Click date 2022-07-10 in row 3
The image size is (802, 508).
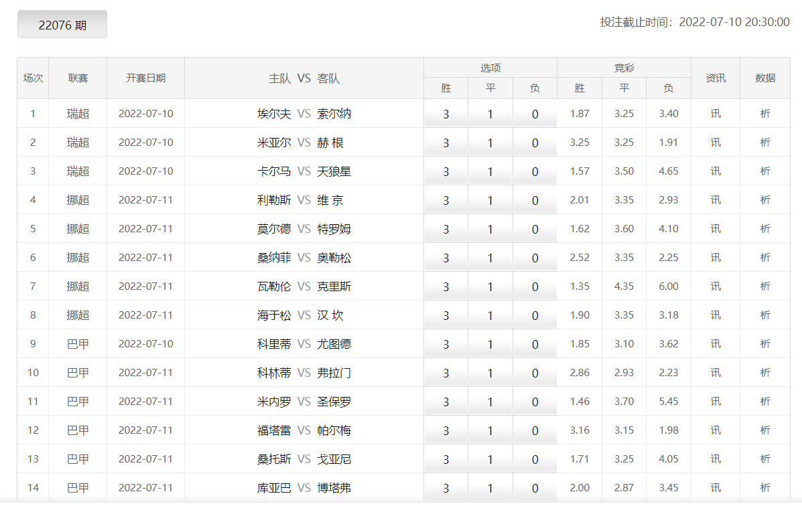(146, 171)
